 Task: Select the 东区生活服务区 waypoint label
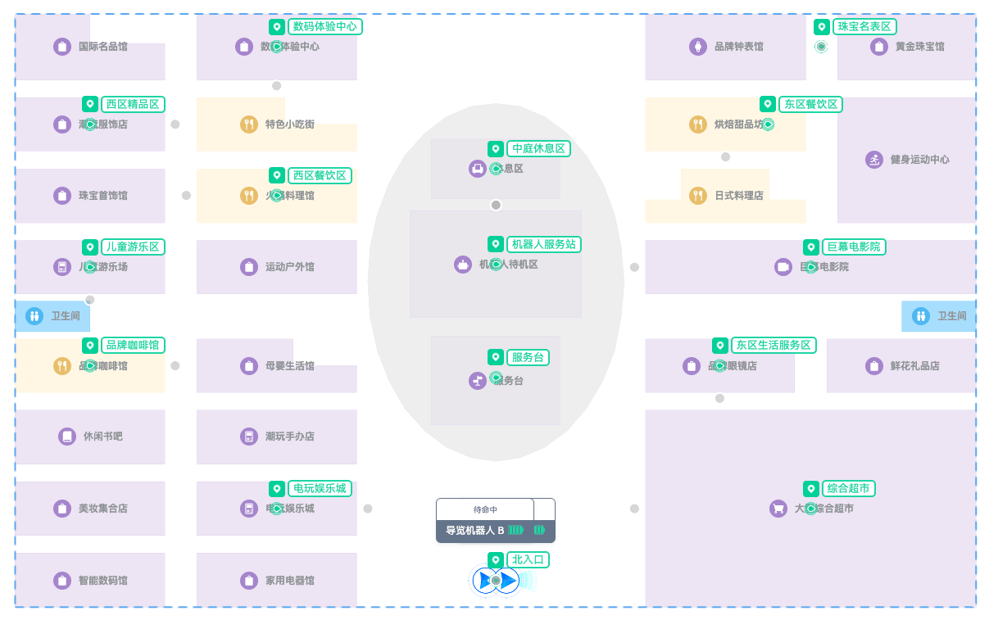tap(774, 345)
